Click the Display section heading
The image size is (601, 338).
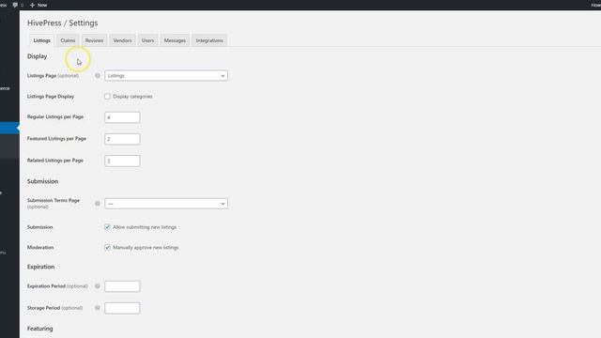(37, 56)
